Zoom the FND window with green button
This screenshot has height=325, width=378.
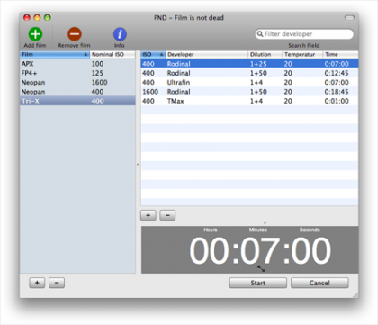[48, 18]
